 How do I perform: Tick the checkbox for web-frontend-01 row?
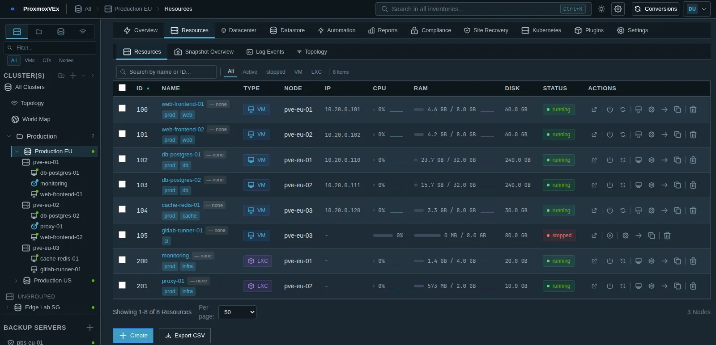pos(122,108)
